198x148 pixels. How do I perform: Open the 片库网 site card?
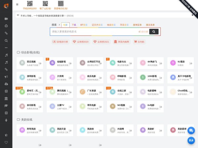point(60,78)
